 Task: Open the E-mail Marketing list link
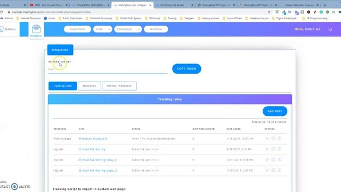coord(92,149)
